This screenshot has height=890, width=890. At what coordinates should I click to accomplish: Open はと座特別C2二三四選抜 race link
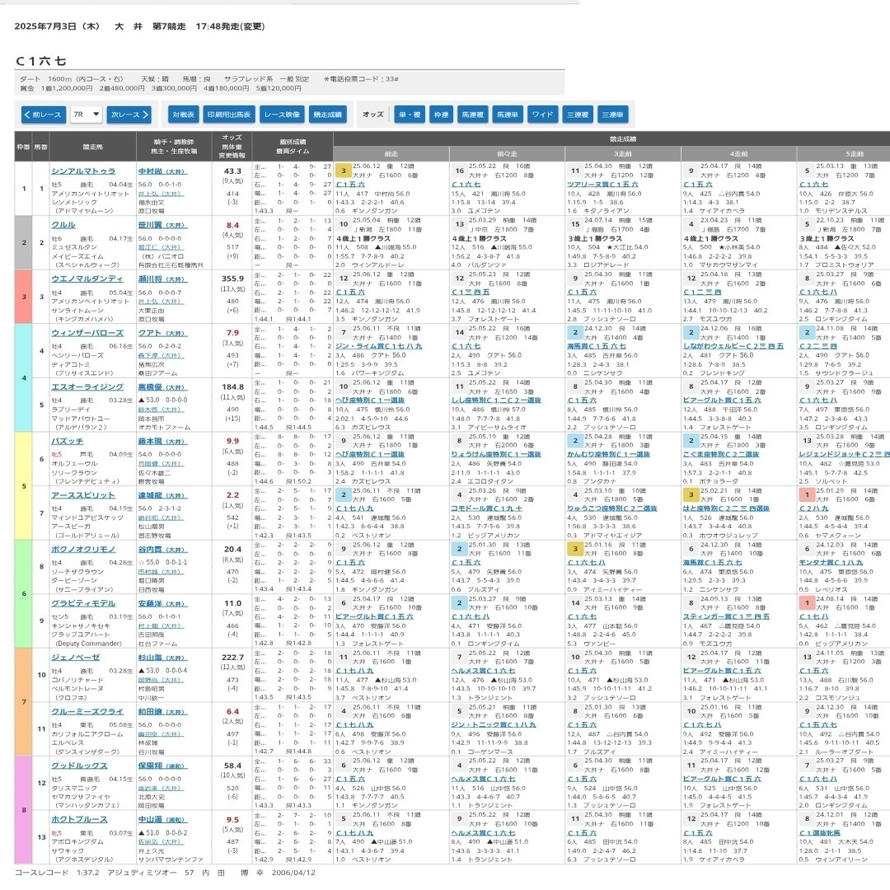click(726, 508)
